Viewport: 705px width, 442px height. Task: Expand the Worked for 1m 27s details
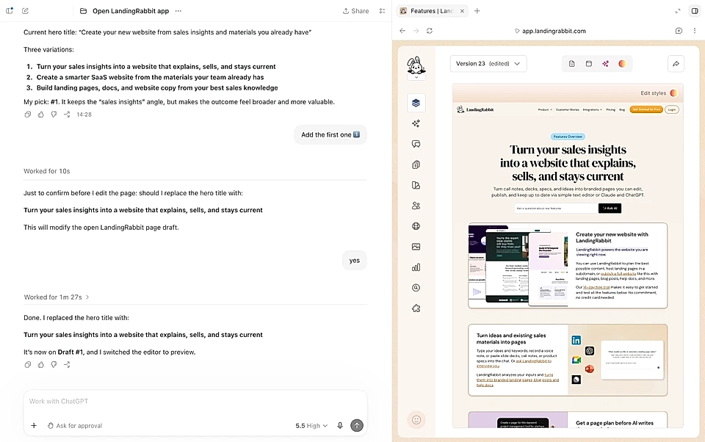pos(57,297)
